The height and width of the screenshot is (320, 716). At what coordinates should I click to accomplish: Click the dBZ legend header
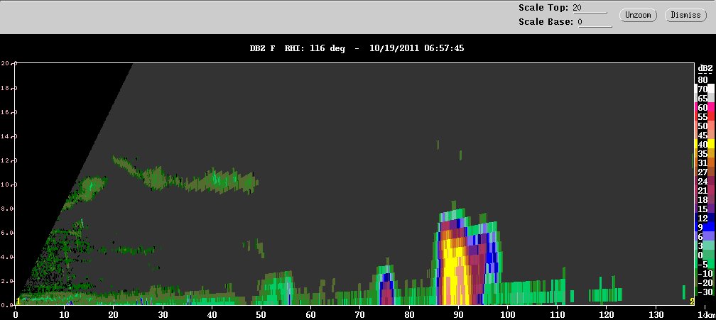click(705, 68)
